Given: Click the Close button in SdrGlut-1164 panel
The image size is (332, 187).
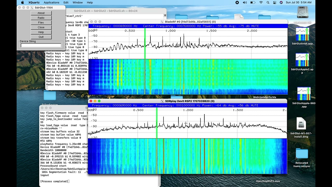Looking at the screenshot, I should (41, 27).
